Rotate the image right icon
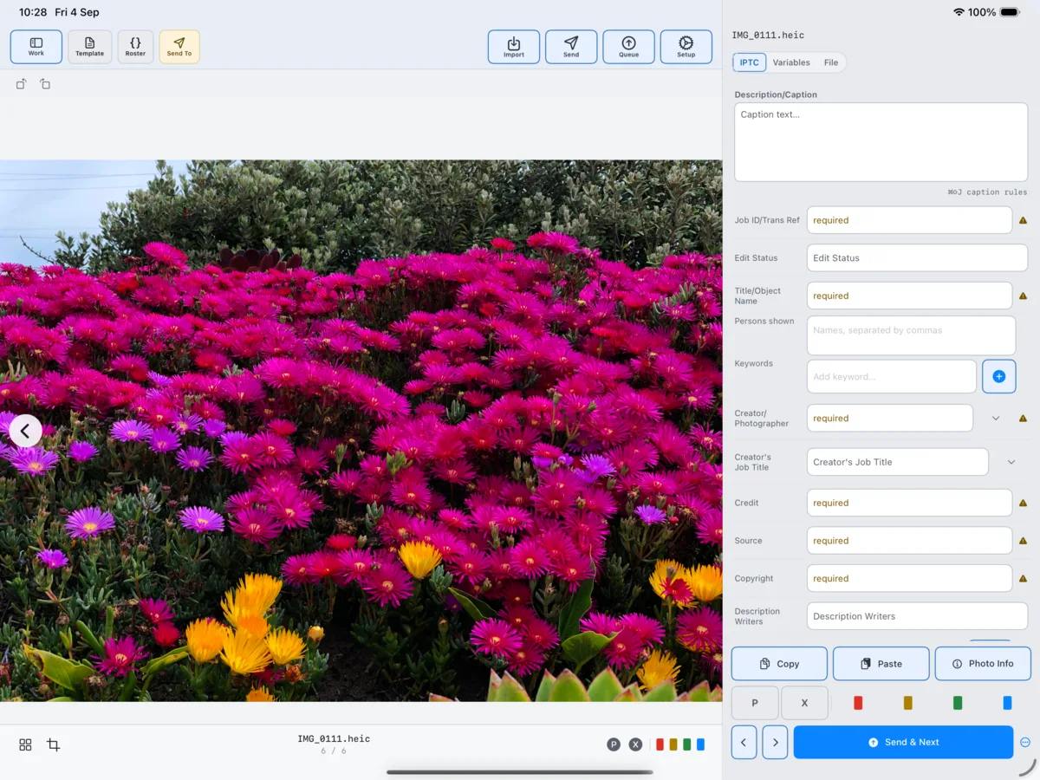The width and height of the screenshot is (1040, 780). pos(45,84)
